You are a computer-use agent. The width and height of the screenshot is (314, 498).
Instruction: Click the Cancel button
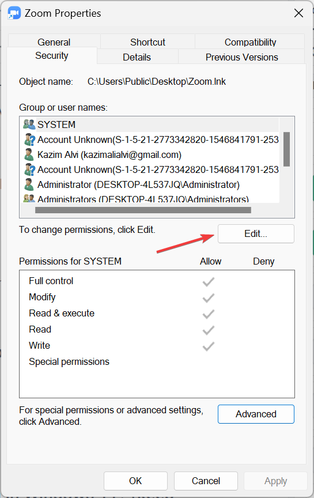pyautogui.click(x=206, y=481)
